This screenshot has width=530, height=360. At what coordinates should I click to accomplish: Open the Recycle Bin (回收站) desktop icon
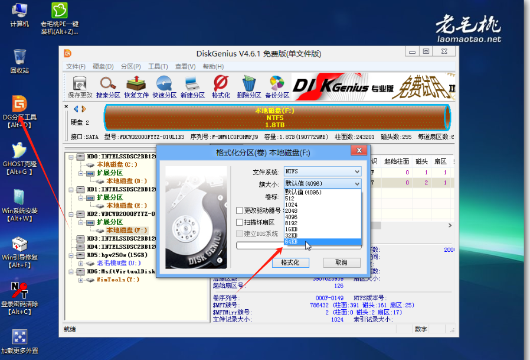point(19,61)
